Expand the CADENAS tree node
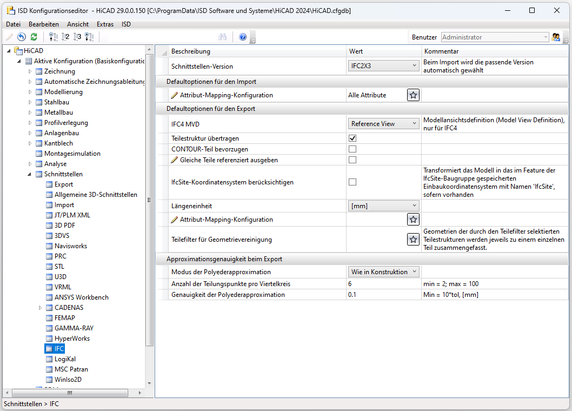This screenshot has width=572, height=411. [40, 308]
